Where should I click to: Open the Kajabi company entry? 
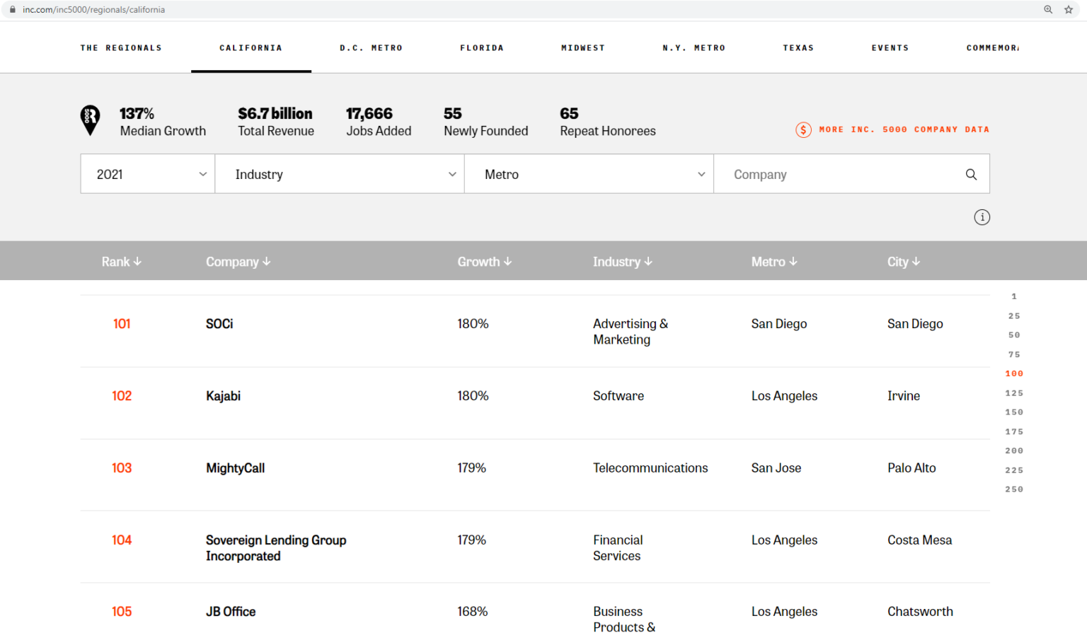coord(224,395)
